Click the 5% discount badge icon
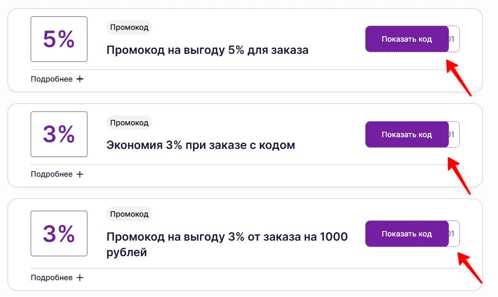The image size is (498, 297). coord(59,39)
